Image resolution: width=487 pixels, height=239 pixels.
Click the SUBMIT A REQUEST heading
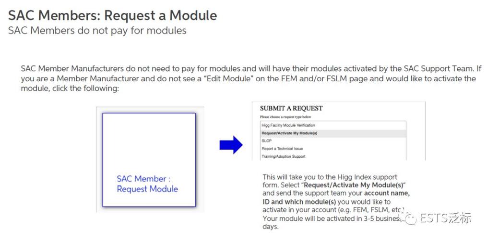pyautogui.click(x=291, y=109)
